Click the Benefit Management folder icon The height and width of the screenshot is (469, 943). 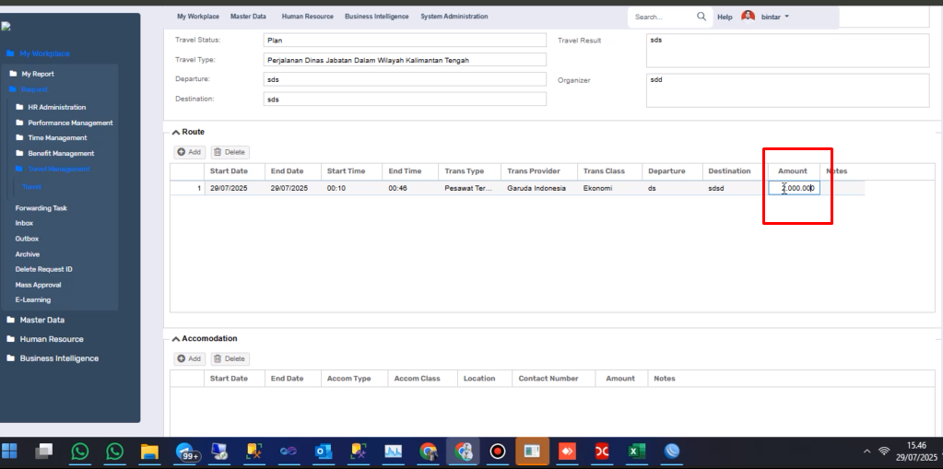pos(20,153)
